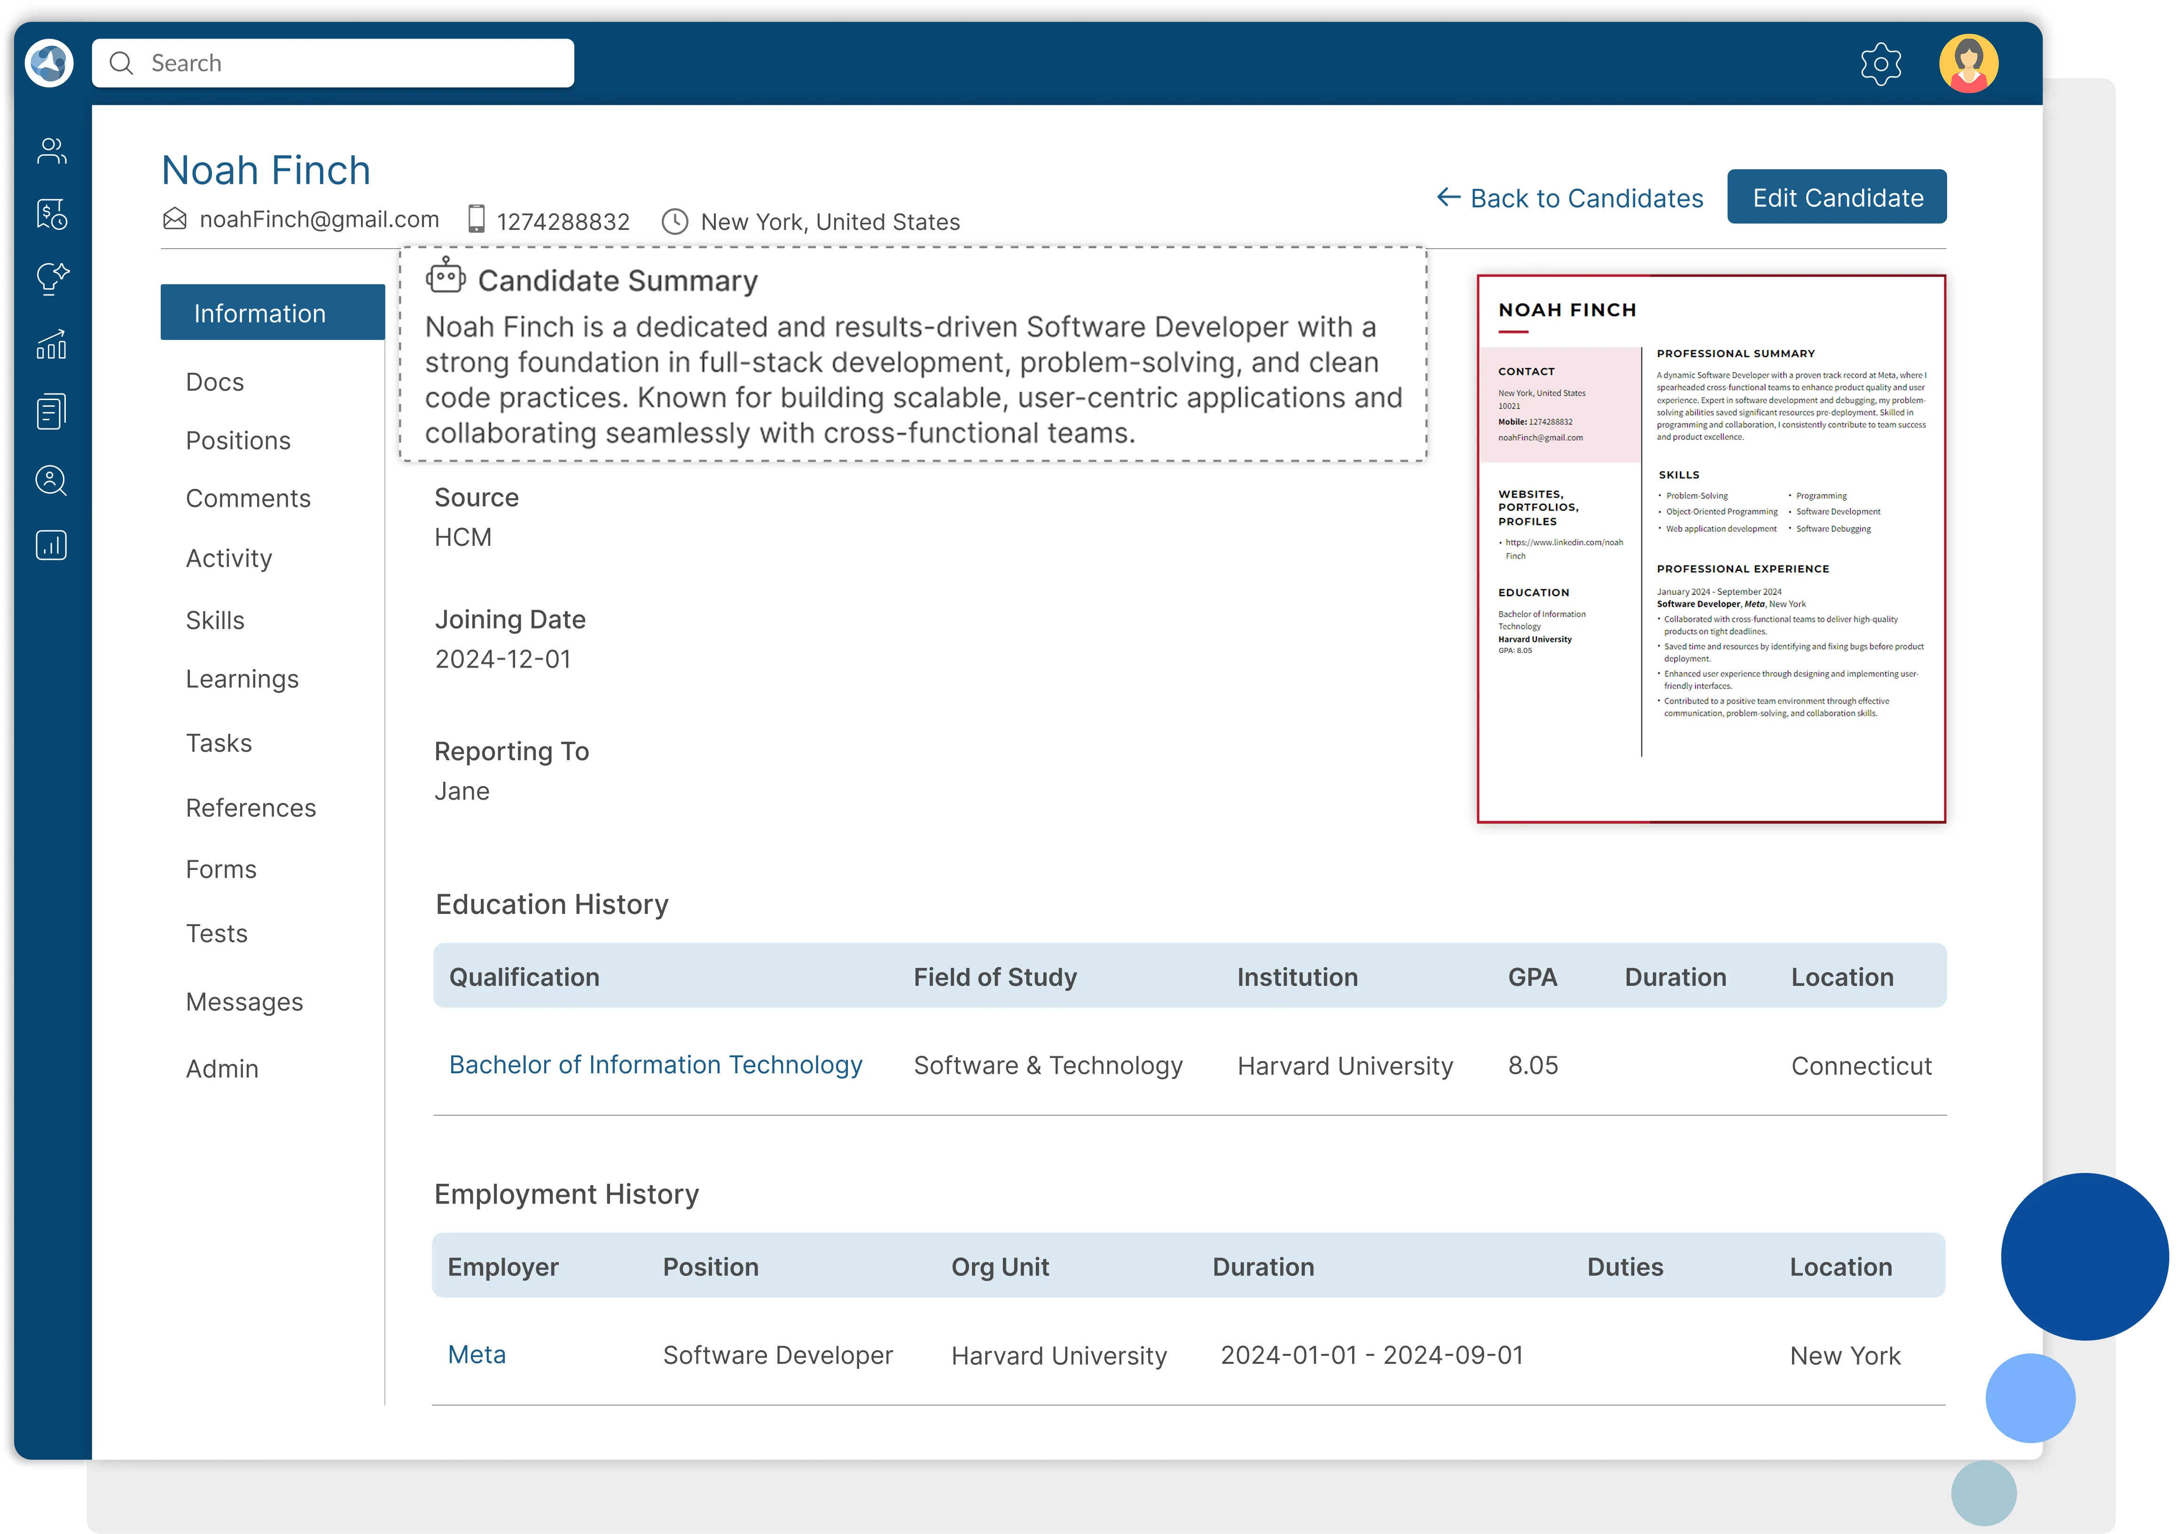The image size is (2184, 1534).
Task: Open the Meta employer link
Action: point(477,1354)
